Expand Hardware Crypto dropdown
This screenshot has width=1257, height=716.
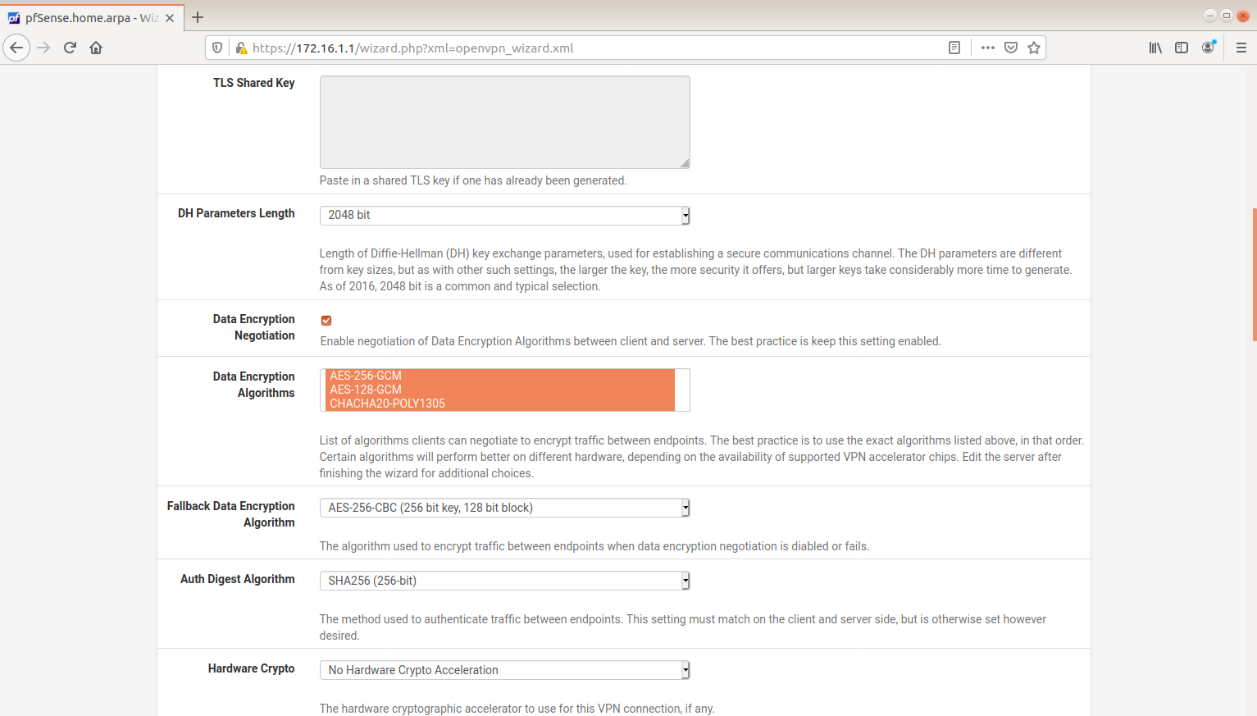(504, 670)
